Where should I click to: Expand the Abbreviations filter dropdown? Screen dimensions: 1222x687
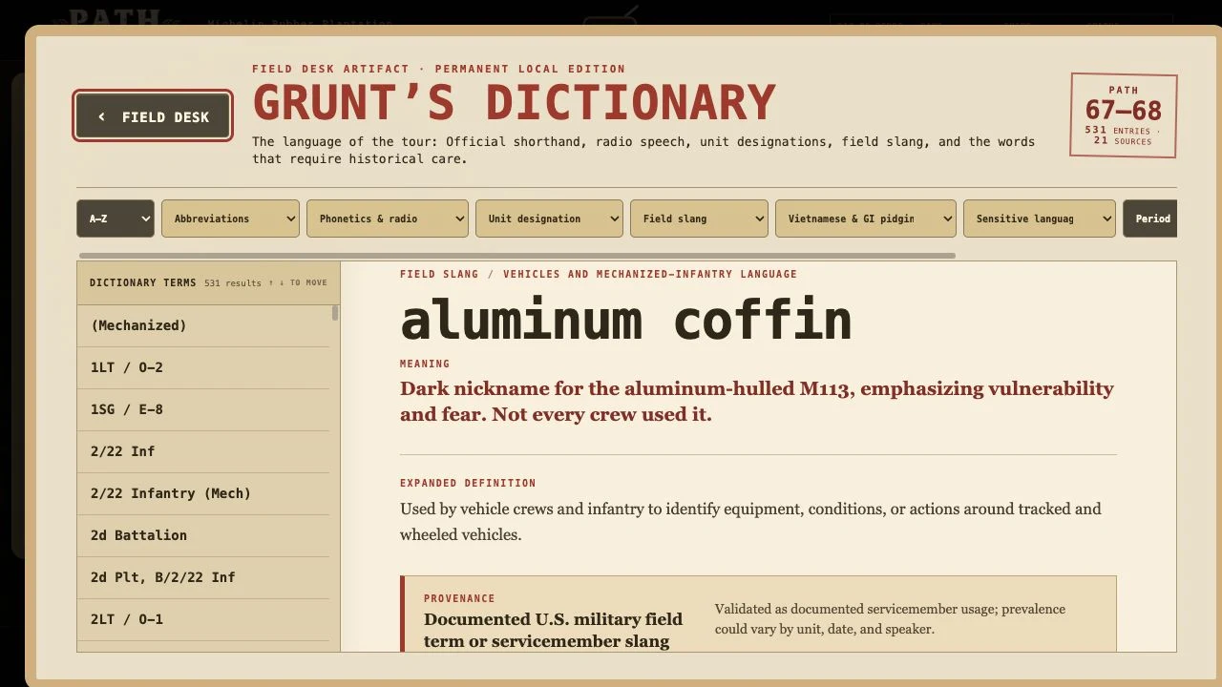230,219
